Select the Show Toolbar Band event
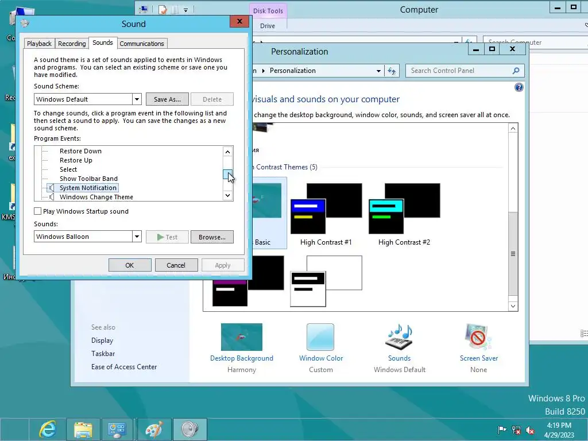 [x=88, y=179]
